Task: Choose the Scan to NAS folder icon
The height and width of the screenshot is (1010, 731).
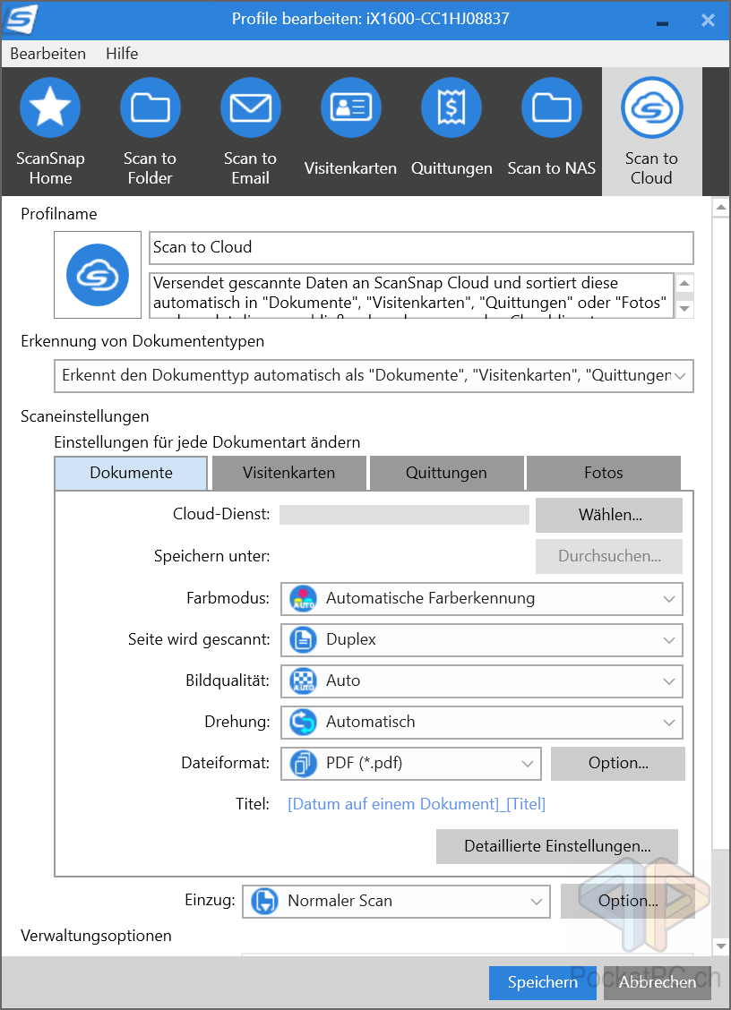Action: [x=551, y=107]
